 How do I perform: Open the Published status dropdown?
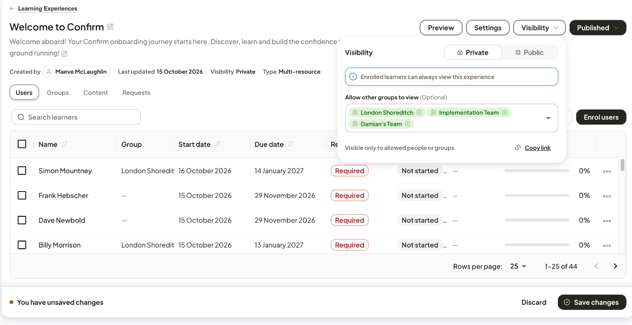pyautogui.click(x=598, y=28)
